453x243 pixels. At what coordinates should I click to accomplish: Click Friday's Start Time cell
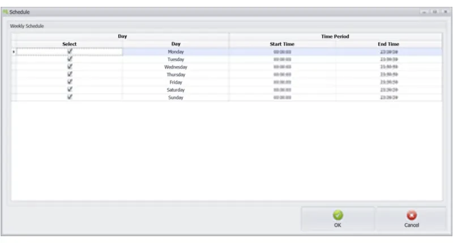tap(282, 82)
